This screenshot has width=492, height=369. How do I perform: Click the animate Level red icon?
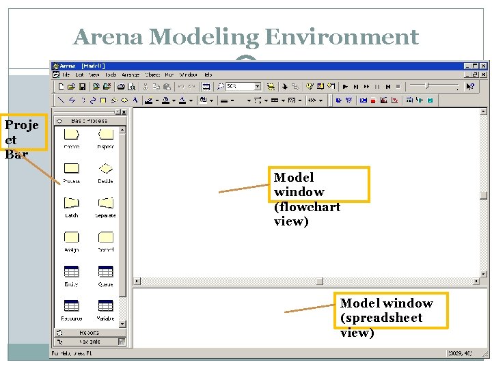(373, 100)
